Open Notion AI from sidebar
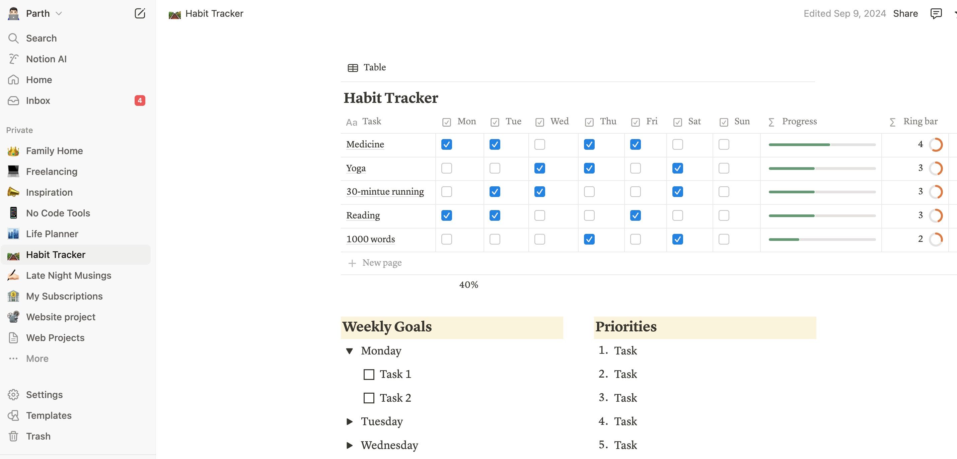Viewport: 957px width, 459px height. [x=46, y=59]
